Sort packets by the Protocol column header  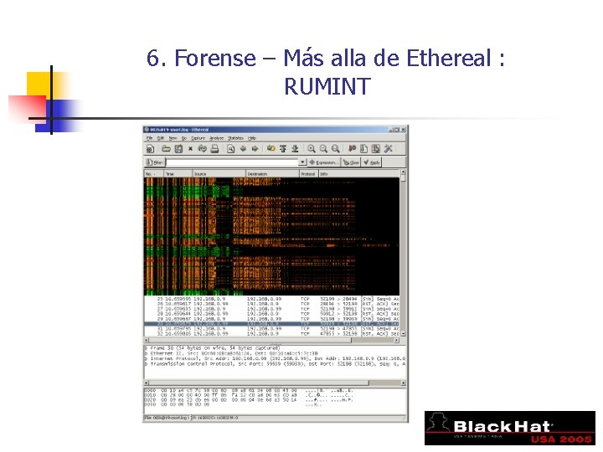[x=309, y=174]
